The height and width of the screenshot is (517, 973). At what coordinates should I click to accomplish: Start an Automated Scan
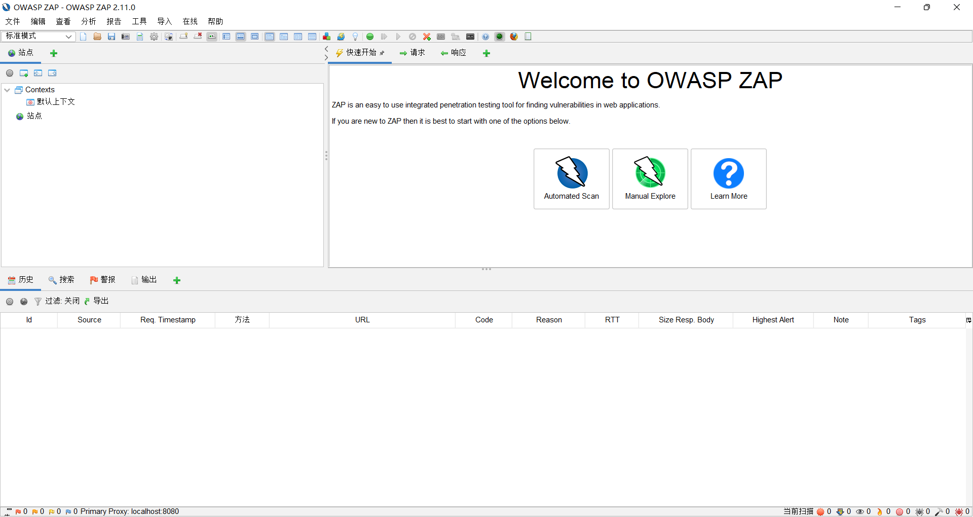[x=572, y=179]
